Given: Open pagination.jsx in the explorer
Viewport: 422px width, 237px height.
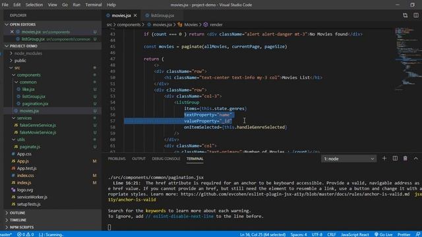Looking at the screenshot, I should click(53, 104).
